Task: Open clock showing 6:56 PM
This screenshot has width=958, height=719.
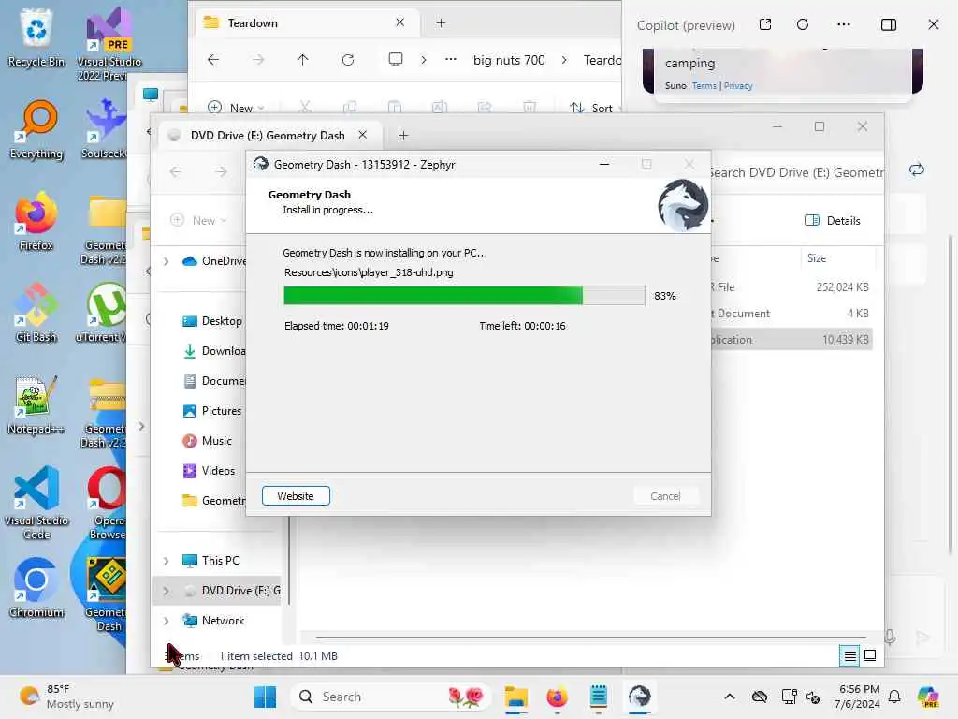Action: click(x=859, y=697)
